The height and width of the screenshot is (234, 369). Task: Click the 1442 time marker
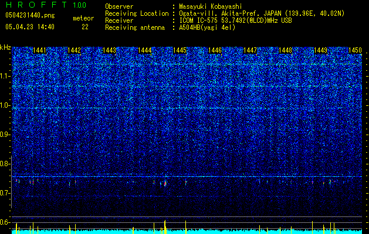(74, 50)
